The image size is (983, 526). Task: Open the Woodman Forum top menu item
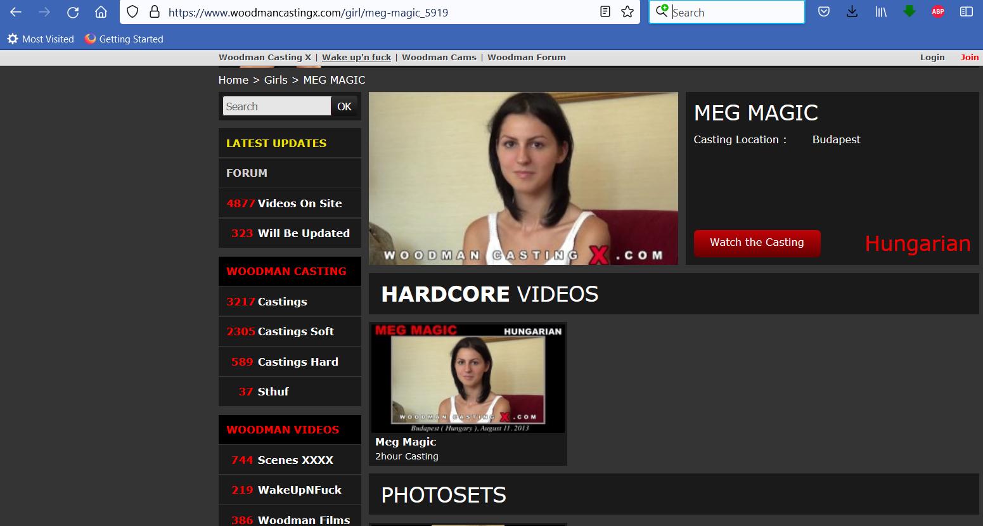526,57
